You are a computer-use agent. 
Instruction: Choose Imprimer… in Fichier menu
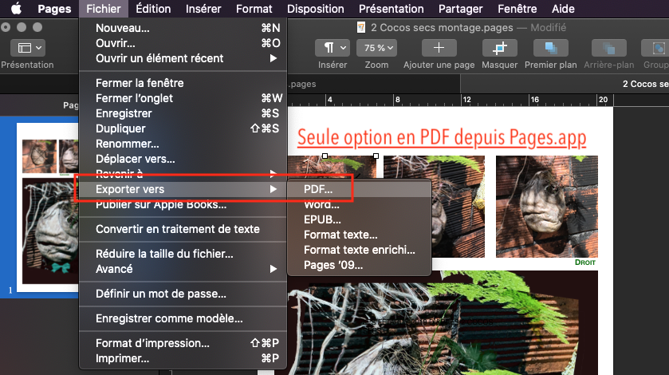pyautogui.click(x=183, y=358)
